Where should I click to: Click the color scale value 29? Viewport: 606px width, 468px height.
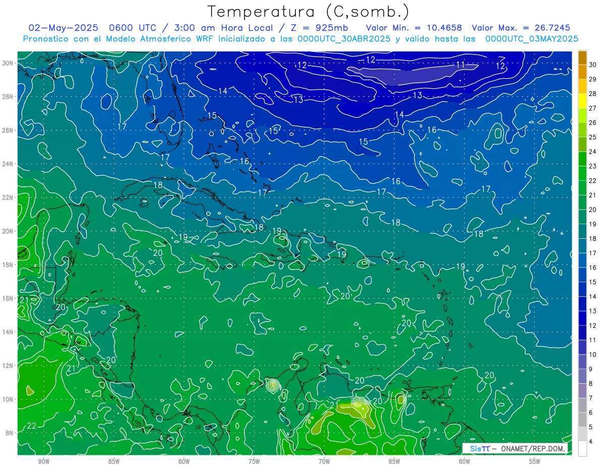click(593, 79)
